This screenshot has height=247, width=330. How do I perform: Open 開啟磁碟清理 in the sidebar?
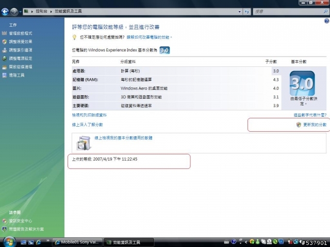pos(21,67)
